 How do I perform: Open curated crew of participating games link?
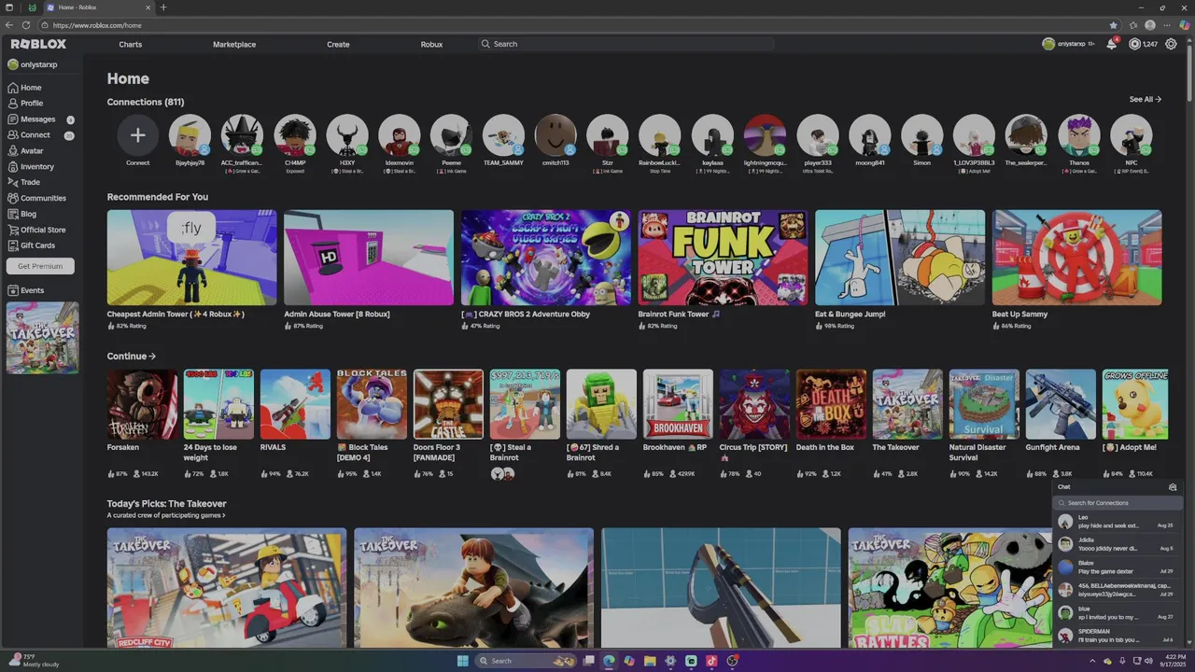click(166, 515)
